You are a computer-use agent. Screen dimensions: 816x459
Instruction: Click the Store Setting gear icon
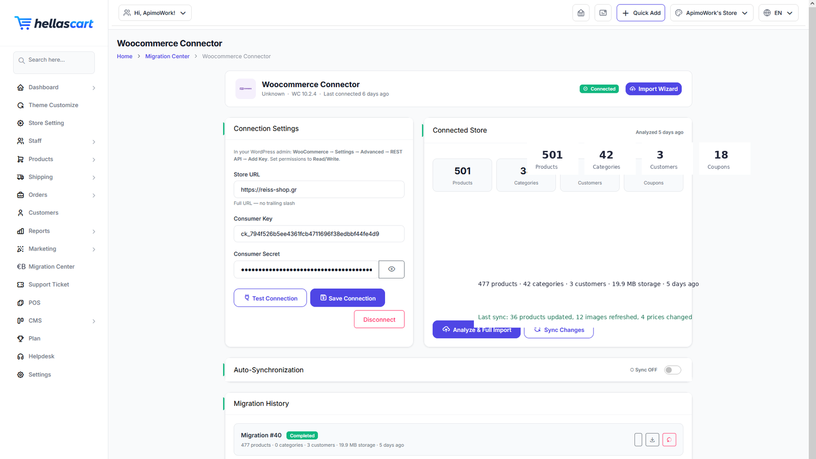(20, 123)
